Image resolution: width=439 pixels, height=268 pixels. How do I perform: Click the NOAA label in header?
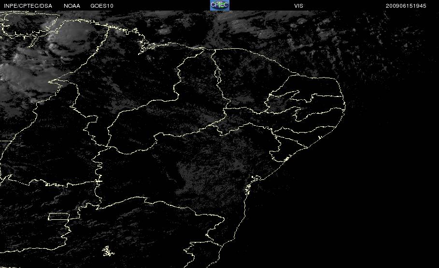[71, 6]
